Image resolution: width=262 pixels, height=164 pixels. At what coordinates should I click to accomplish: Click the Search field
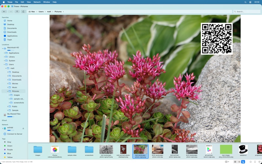[247, 11]
